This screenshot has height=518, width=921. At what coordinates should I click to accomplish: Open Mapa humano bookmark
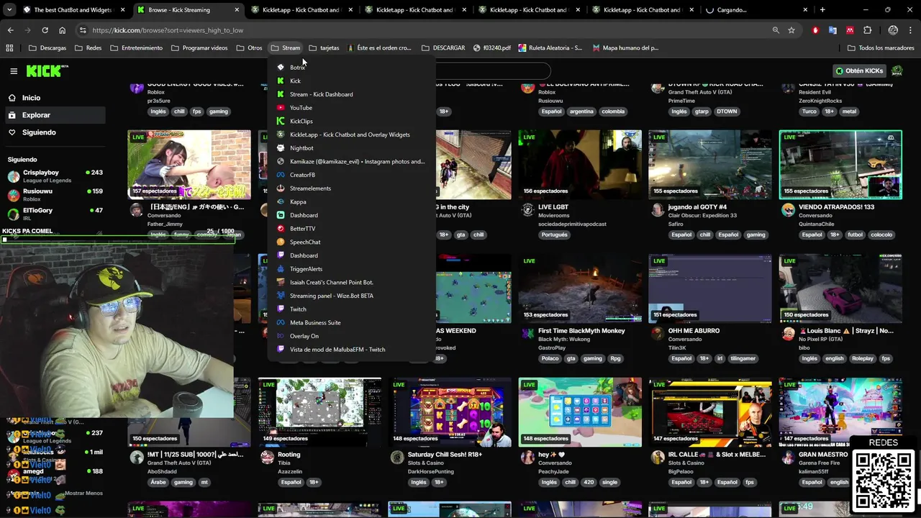[625, 48]
